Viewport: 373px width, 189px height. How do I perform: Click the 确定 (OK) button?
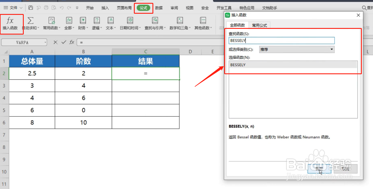[x=319, y=169]
